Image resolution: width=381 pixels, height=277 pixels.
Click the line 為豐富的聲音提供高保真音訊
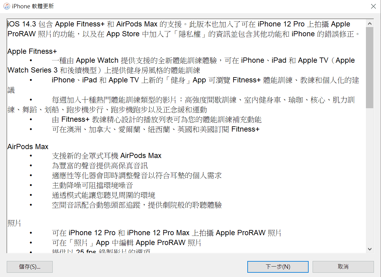(100, 166)
